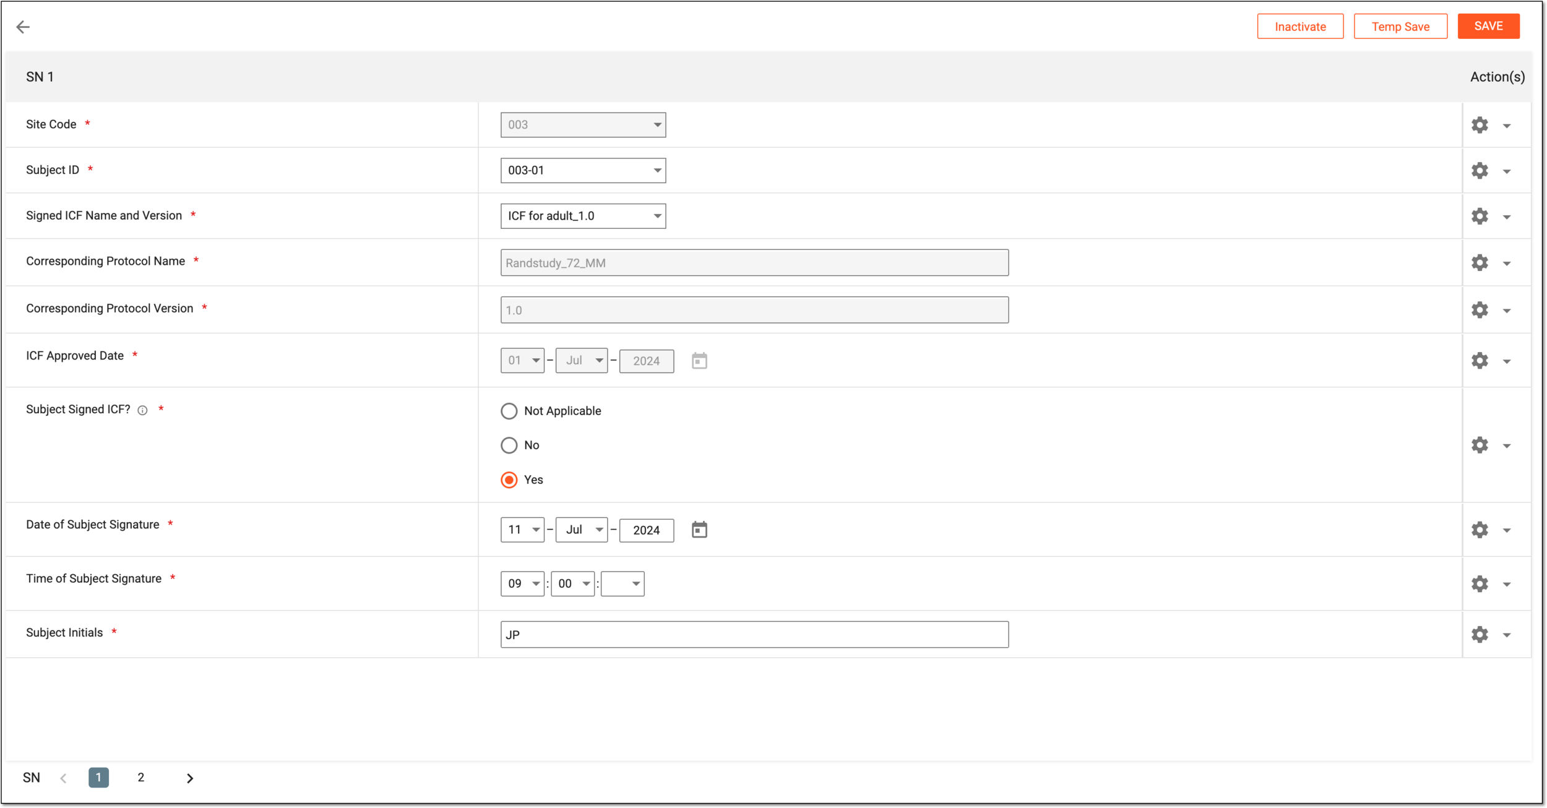The width and height of the screenshot is (1547, 808).
Task: Click the Temp Save button
Action: [x=1400, y=27]
